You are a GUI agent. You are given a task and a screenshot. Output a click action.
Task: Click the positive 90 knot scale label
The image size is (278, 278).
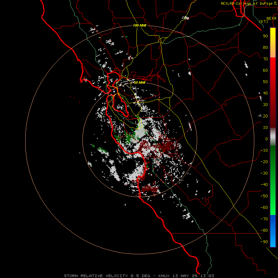pyautogui.click(x=265, y=36)
